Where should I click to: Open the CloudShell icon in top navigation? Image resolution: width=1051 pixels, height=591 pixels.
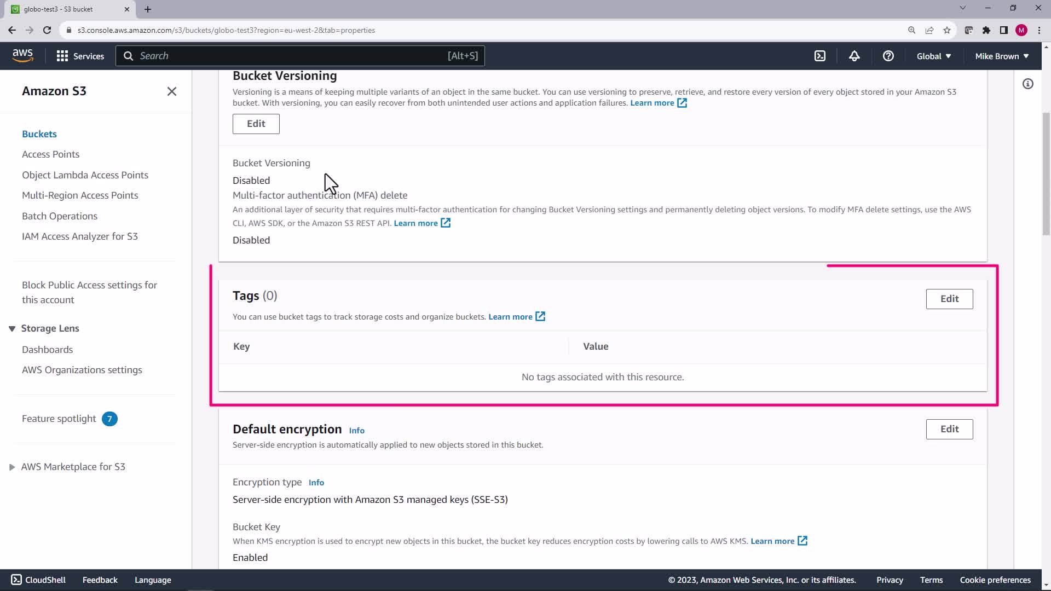[x=819, y=56]
